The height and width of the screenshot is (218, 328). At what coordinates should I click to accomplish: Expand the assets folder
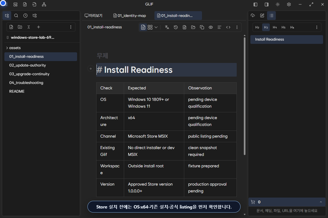pos(41,48)
